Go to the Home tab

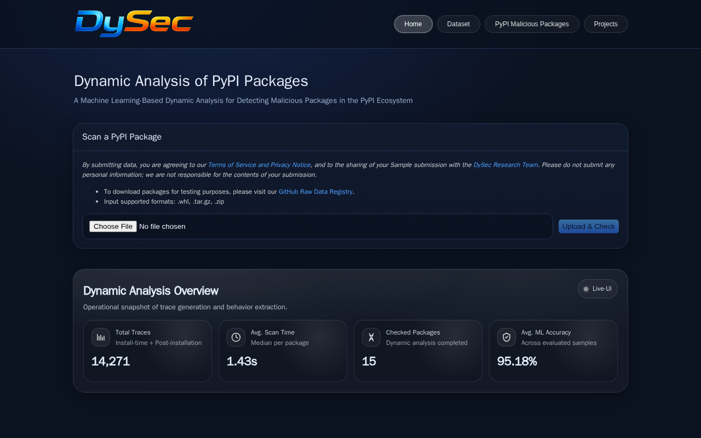413,24
